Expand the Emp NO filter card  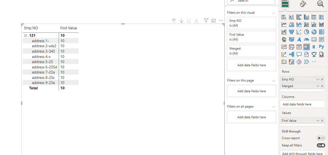pos(251,23)
